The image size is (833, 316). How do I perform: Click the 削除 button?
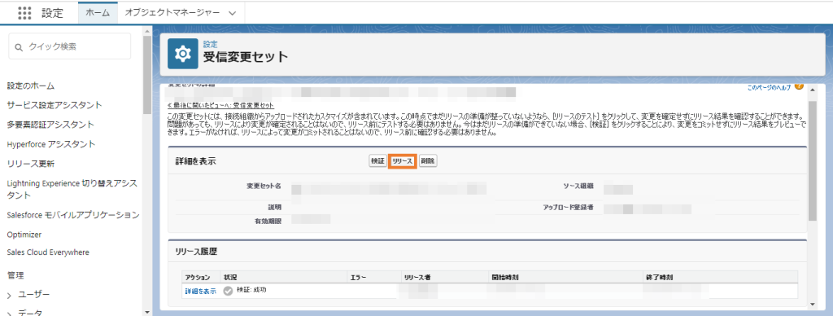[x=428, y=161]
